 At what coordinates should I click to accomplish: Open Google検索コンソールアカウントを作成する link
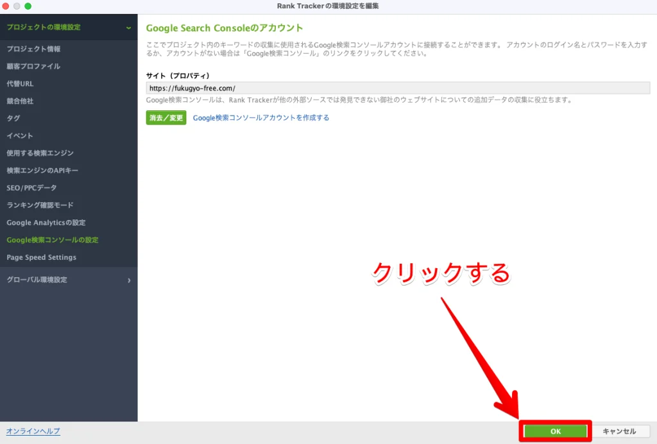[x=261, y=117]
